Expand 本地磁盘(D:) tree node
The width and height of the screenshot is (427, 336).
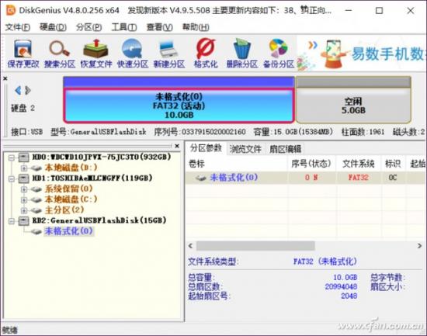tap(24, 168)
